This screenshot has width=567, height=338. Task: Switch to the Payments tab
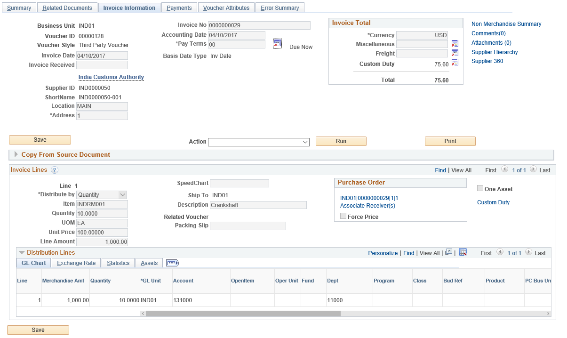tap(179, 7)
